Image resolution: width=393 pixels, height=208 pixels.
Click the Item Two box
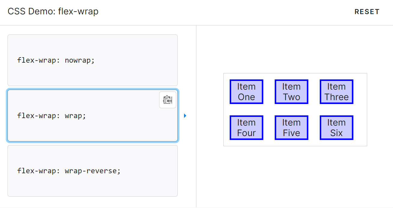(292, 92)
